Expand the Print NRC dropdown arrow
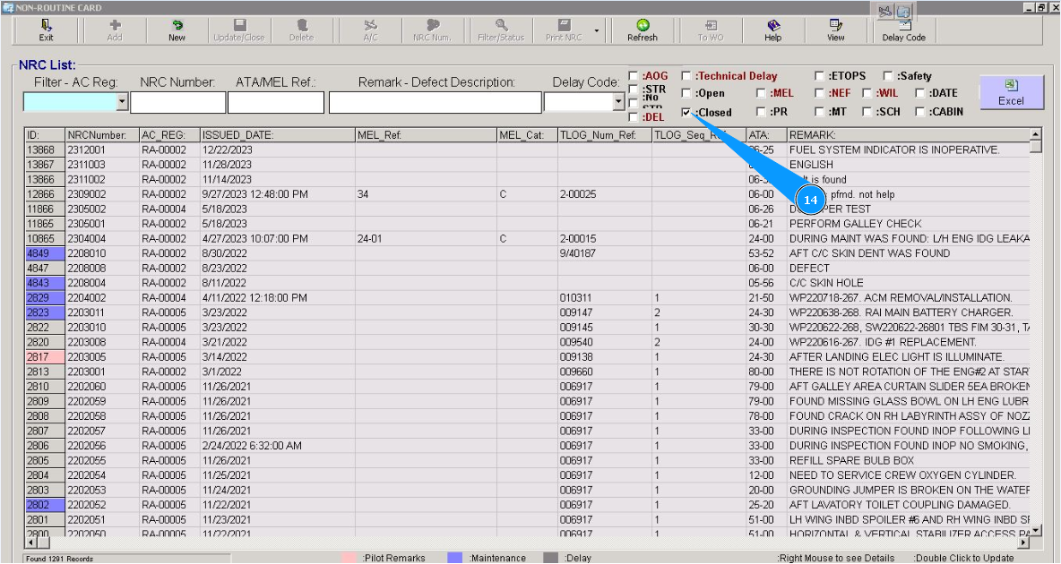Screen dimensions: 1061x564 (597, 31)
